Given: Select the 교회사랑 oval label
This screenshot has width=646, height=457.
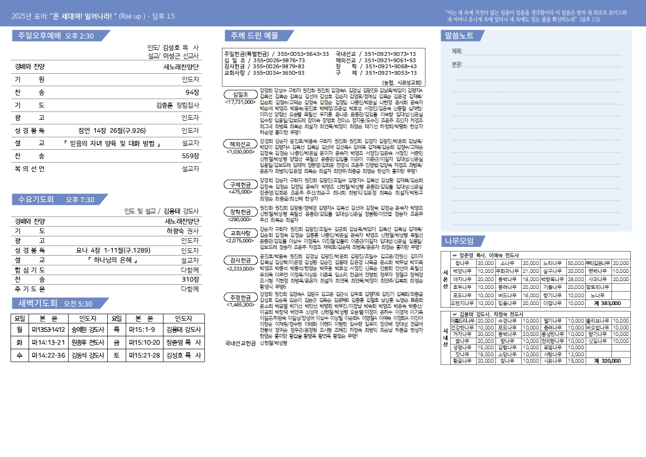Looking at the screenshot, I should (x=240, y=233).
